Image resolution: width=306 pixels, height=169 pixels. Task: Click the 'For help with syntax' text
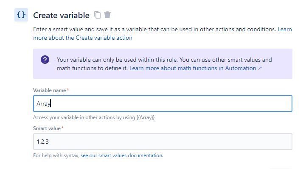[56, 155]
